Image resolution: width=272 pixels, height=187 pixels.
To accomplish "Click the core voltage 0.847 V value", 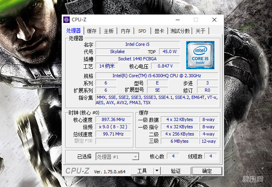I will [165, 66].
